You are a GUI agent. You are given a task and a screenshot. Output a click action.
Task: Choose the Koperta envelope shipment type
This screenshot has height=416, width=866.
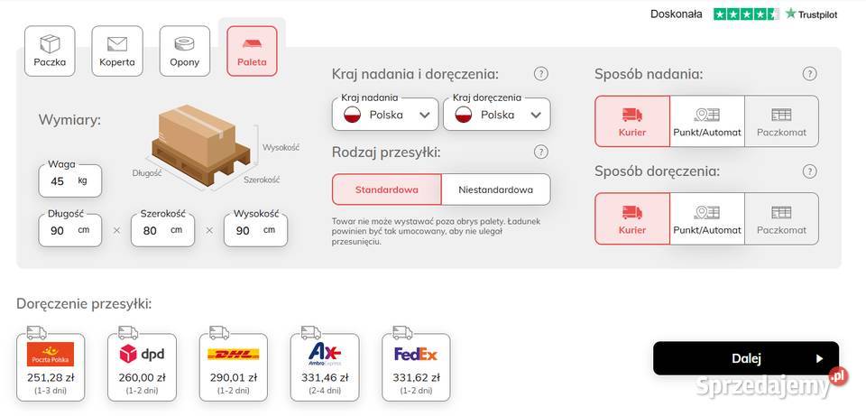click(117, 51)
